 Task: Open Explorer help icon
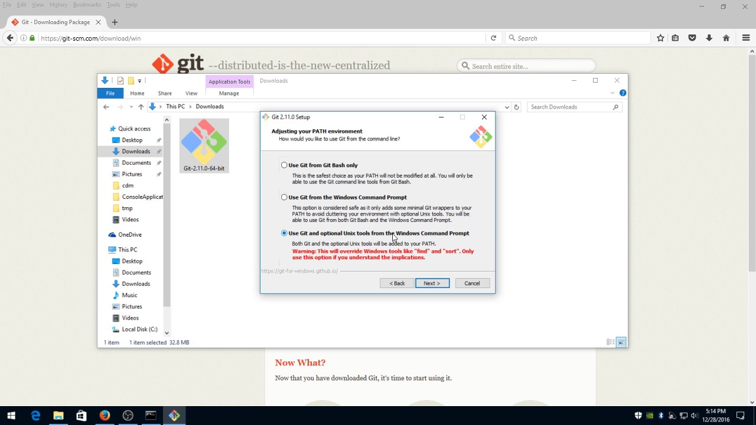coord(623,93)
